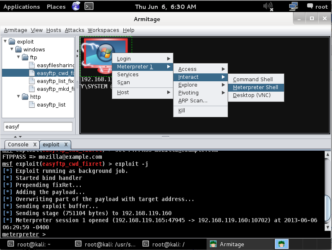
Task: Open the terminal launcher icon in top panel
Action: pos(89,6)
